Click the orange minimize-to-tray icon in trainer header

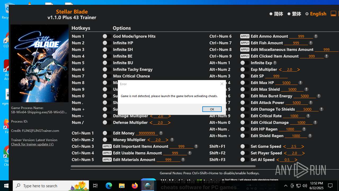pyautogui.click(x=333, y=14)
